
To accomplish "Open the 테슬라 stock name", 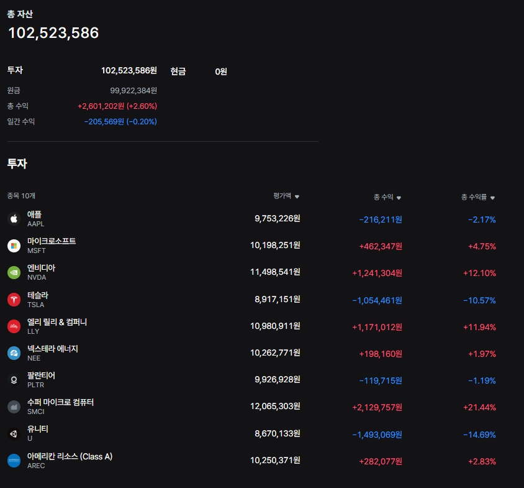I will pyautogui.click(x=38, y=295).
